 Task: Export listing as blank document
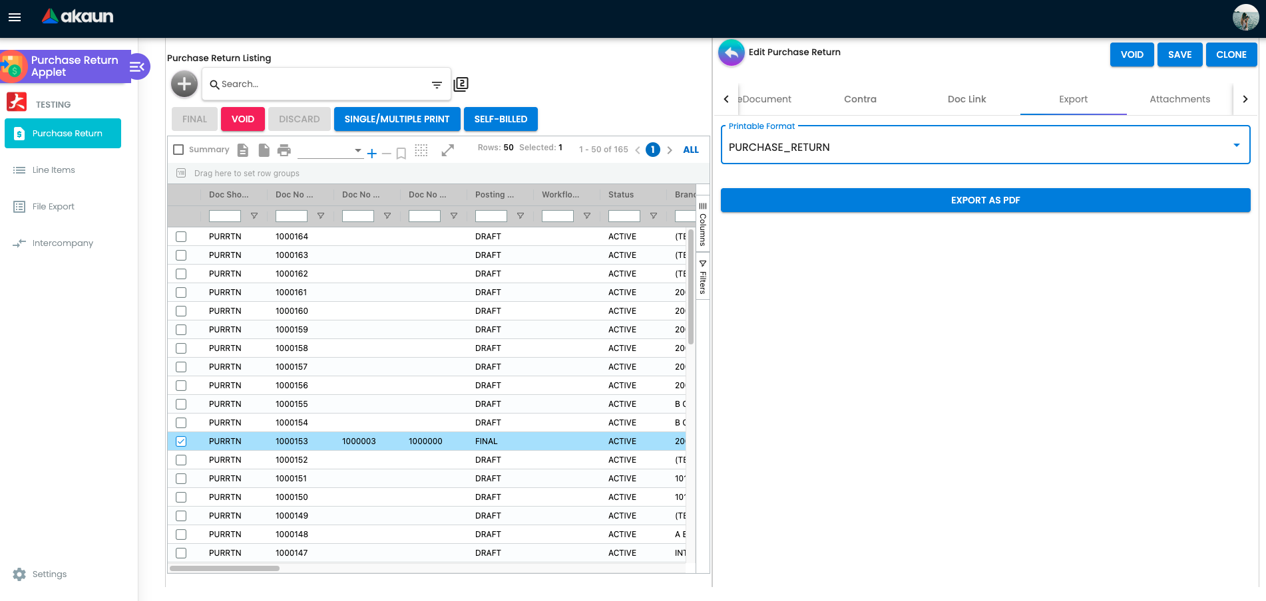tap(264, 150)
